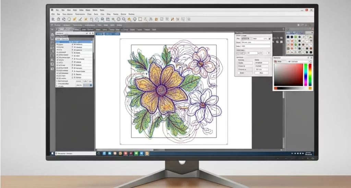This screenshot has height=188, width=351.
Task: Click the checkmark icon in the left panel header
Action: point(87,33)
